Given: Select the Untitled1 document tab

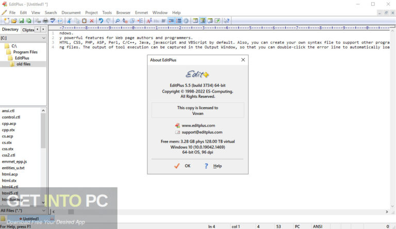Looking at the screenshot, I should coord(31,219).
